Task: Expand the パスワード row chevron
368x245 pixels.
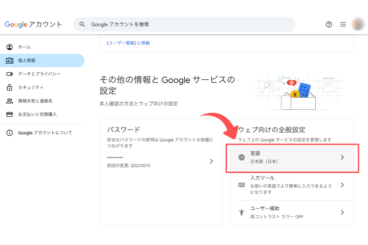Action: coord(211,161)
